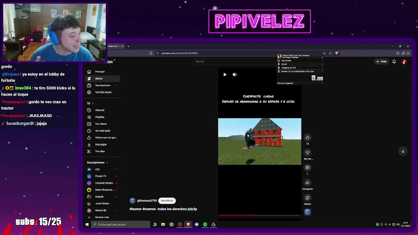Dislike the Short with thumbs down
Screen dimensions: 418x235
307,152
